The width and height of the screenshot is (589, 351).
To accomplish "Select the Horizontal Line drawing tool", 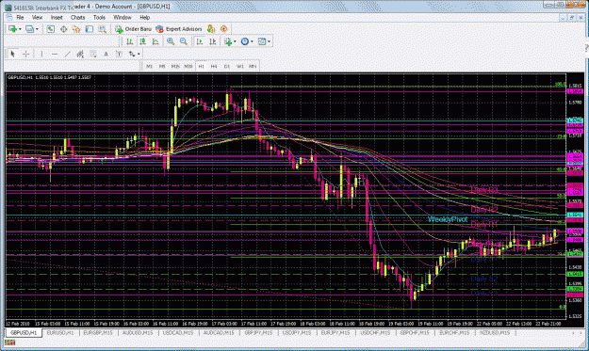I will pyautogui.click(x=55, y=54).
